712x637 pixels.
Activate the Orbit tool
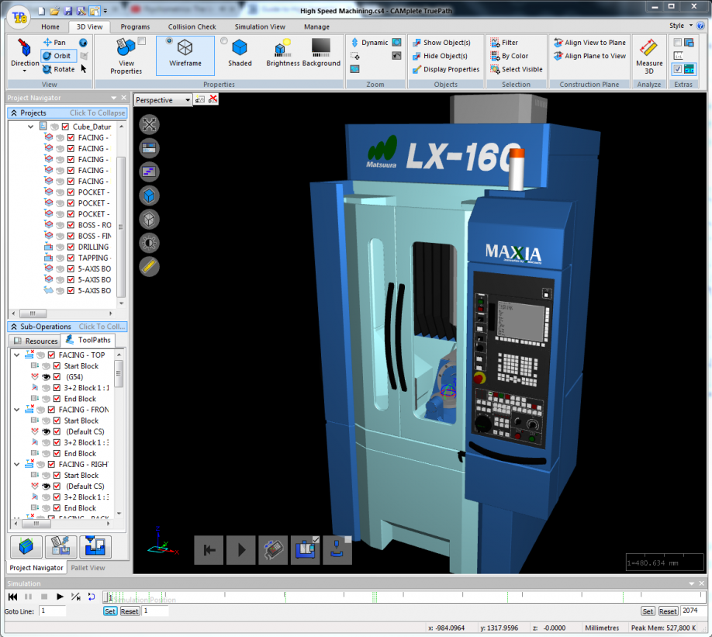(57, 56)
